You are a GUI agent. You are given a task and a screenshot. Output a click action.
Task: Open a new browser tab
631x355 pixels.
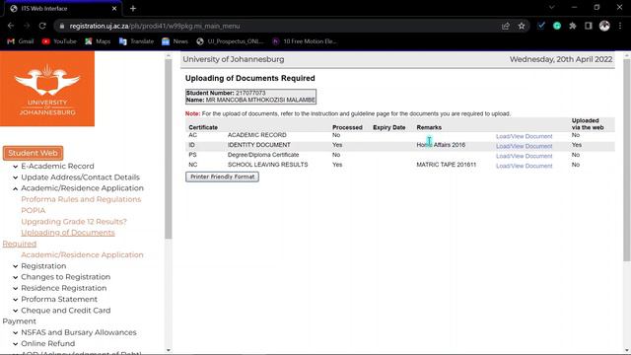(x=133, y=8)
